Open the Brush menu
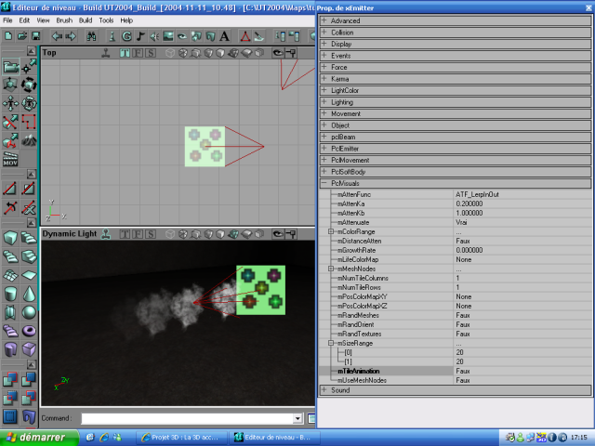595x446 pixels. pyautogui.click(x=64, y=20)
